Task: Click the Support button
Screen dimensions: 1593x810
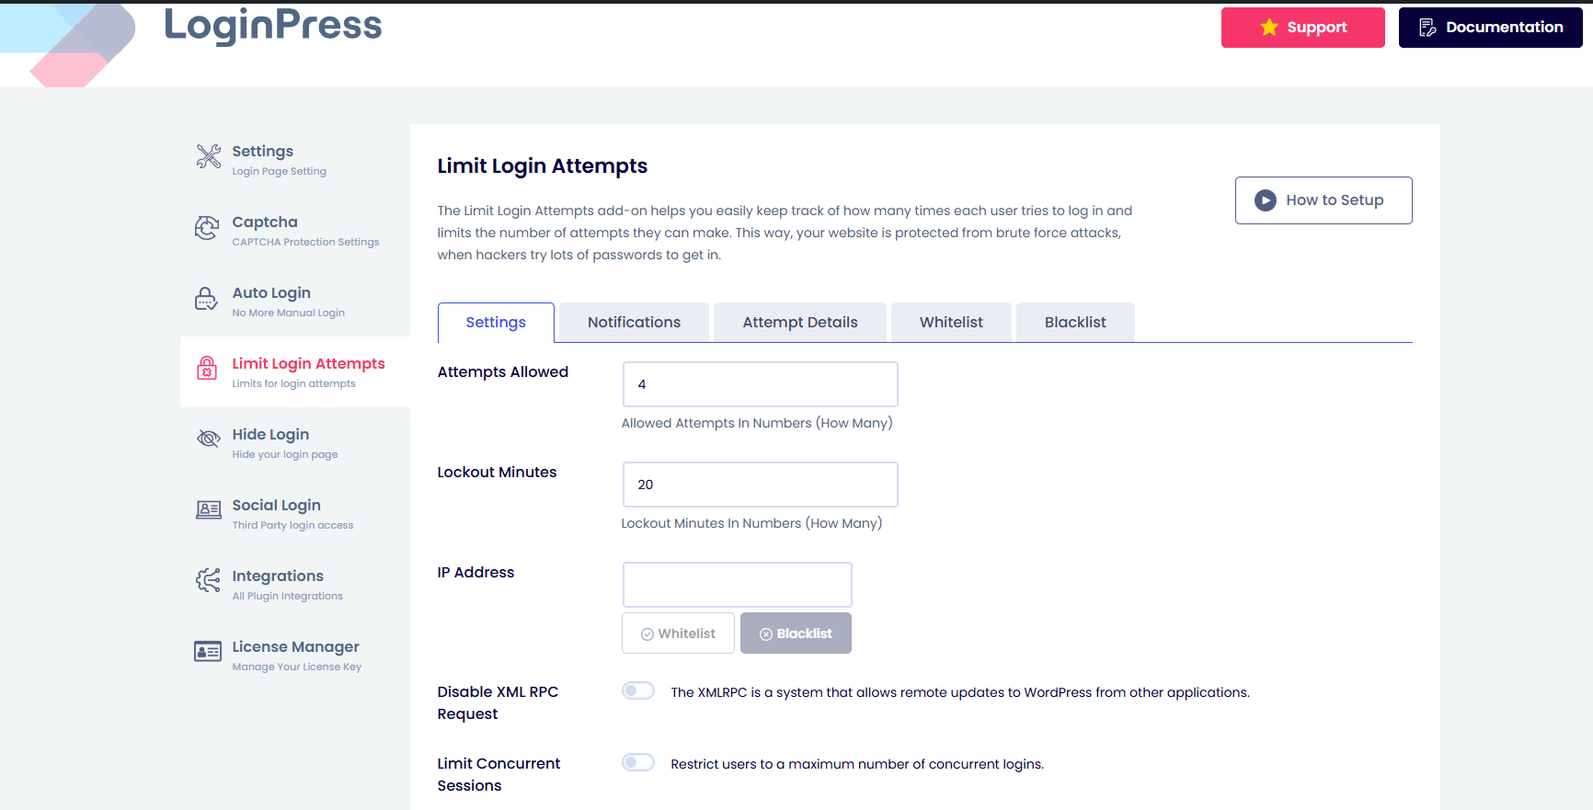Action: pyautogui.click(x=1302, y=28)
